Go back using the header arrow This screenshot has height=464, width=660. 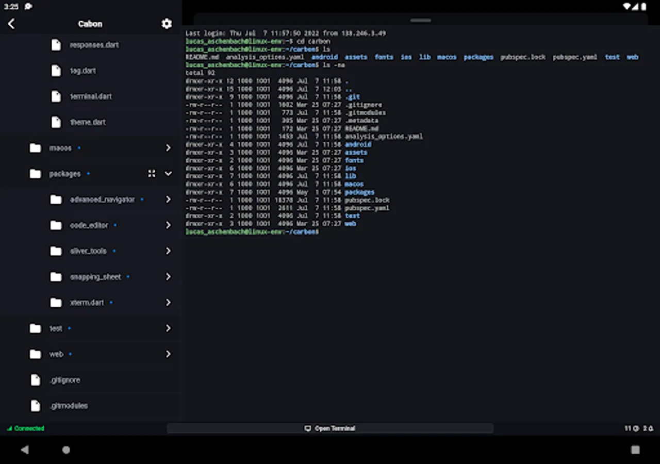coord(11,24)
